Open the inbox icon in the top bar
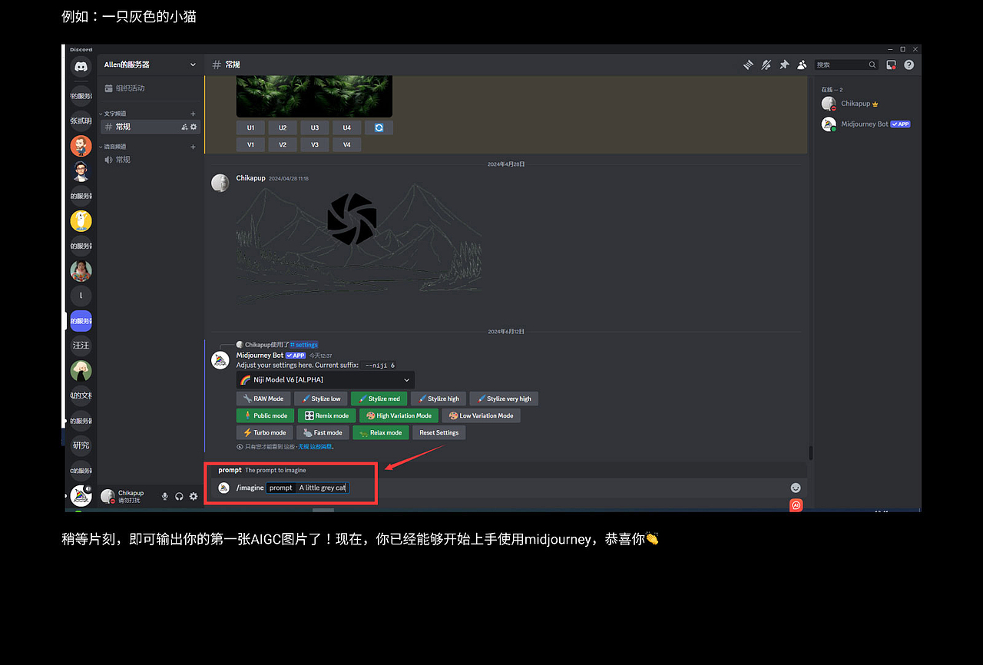The width and height of the screenshot is (983, 665). pos(891,65)
